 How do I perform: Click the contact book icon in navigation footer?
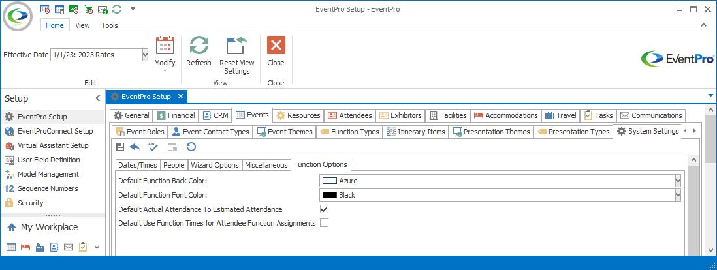[x=54, y=247]
